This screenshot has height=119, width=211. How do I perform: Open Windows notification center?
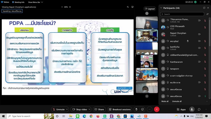pos(207,116)
